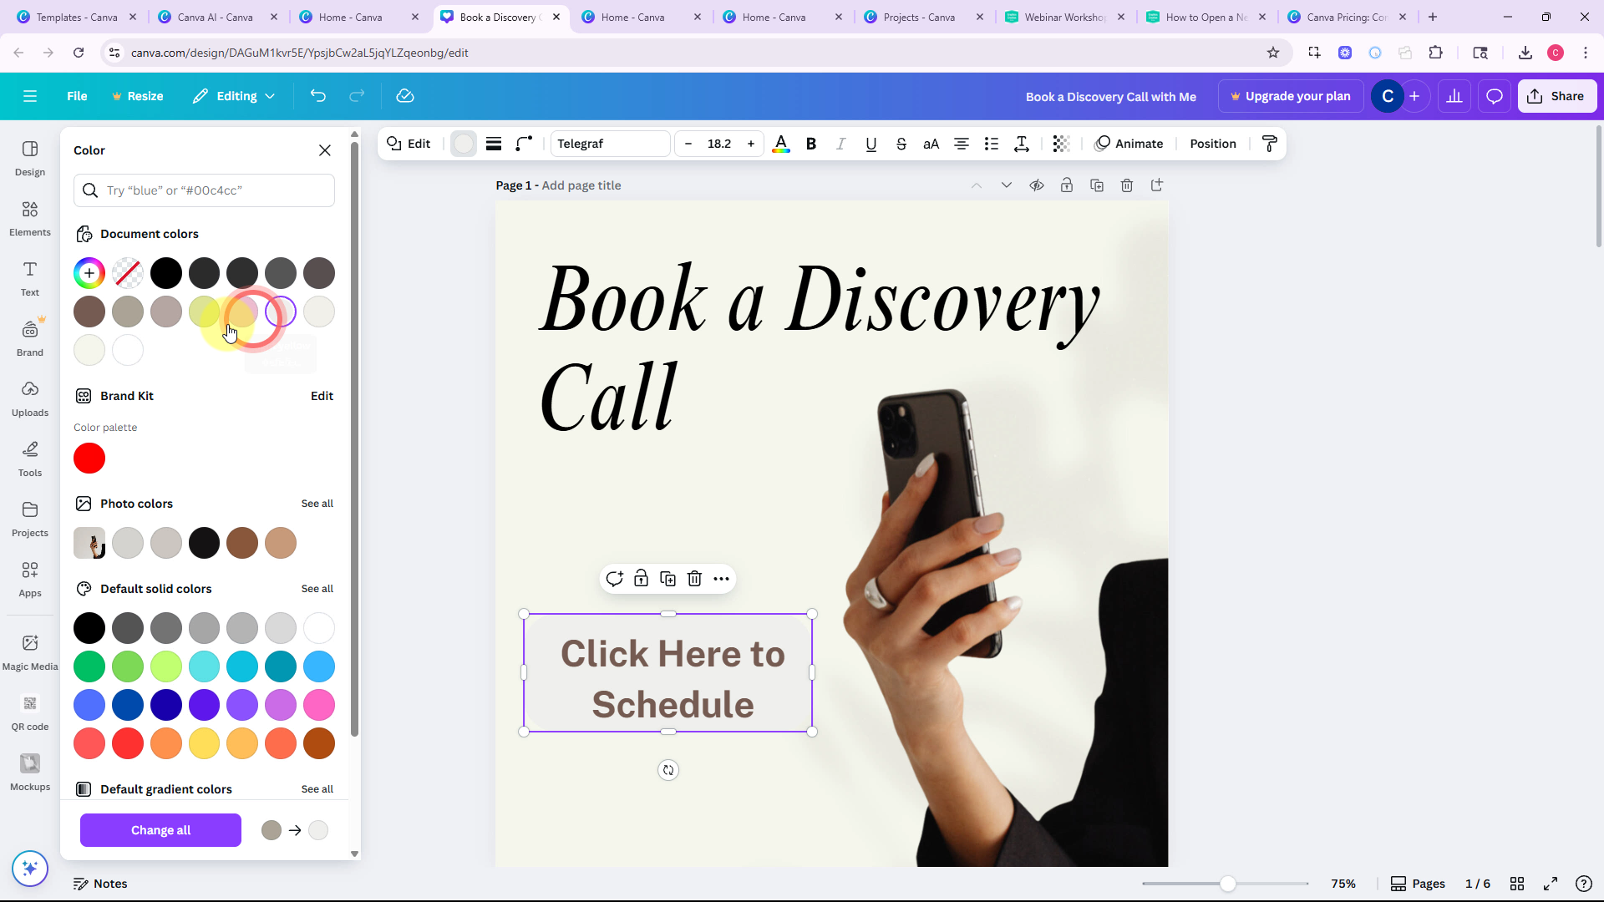Open border style options
Screen dimensions: 1604x902
tap(494, 144)
